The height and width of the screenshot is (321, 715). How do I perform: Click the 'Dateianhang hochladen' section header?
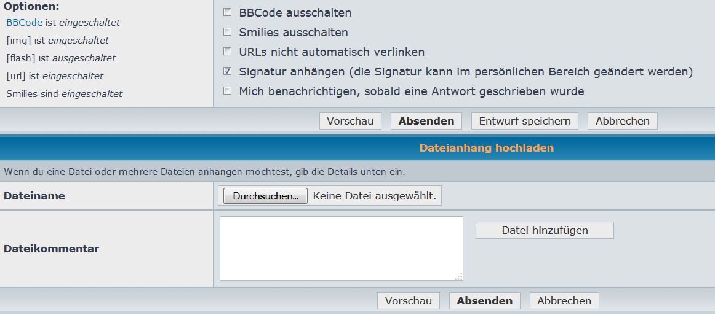[486, 148]
